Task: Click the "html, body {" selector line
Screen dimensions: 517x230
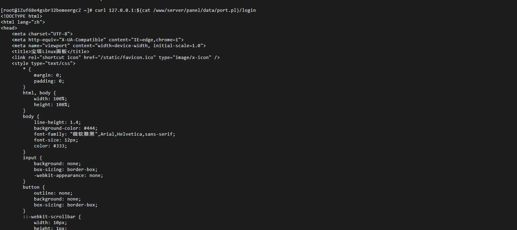Action: click(x=39, y=93)
